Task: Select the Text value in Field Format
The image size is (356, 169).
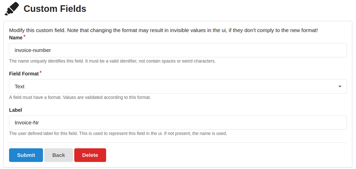Action: 20,86
